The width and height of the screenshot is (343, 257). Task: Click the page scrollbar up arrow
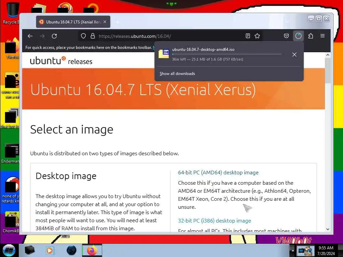328,55
